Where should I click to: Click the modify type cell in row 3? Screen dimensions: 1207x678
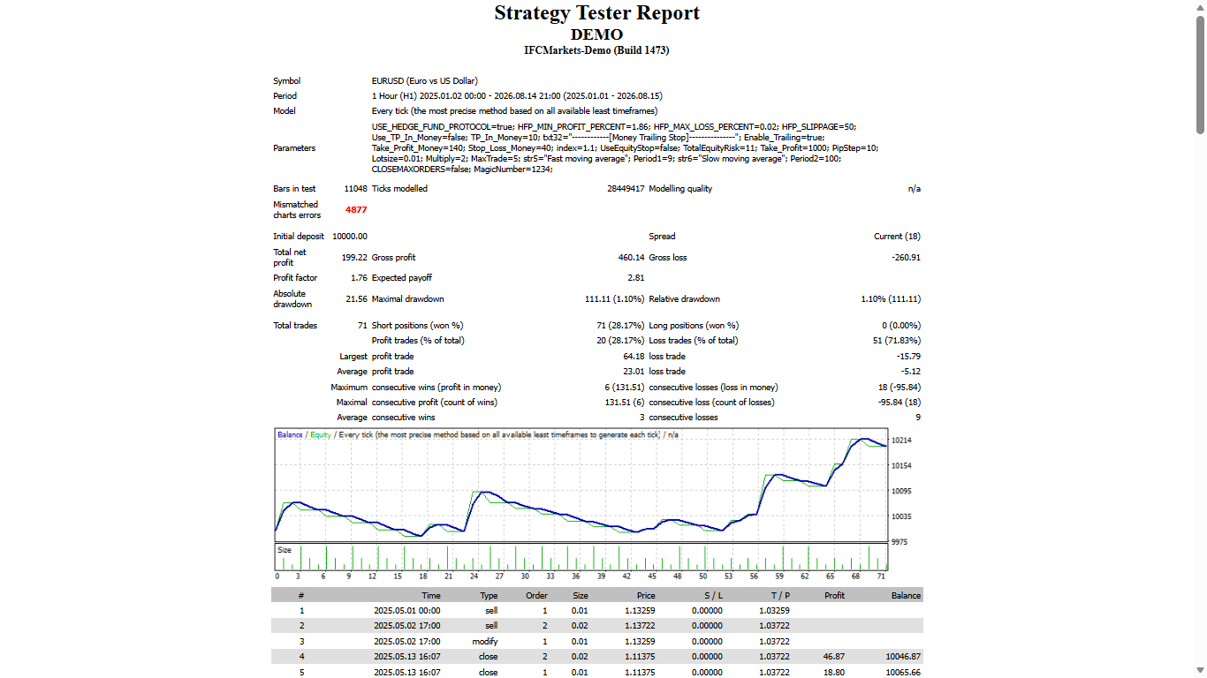click(484, 642)
